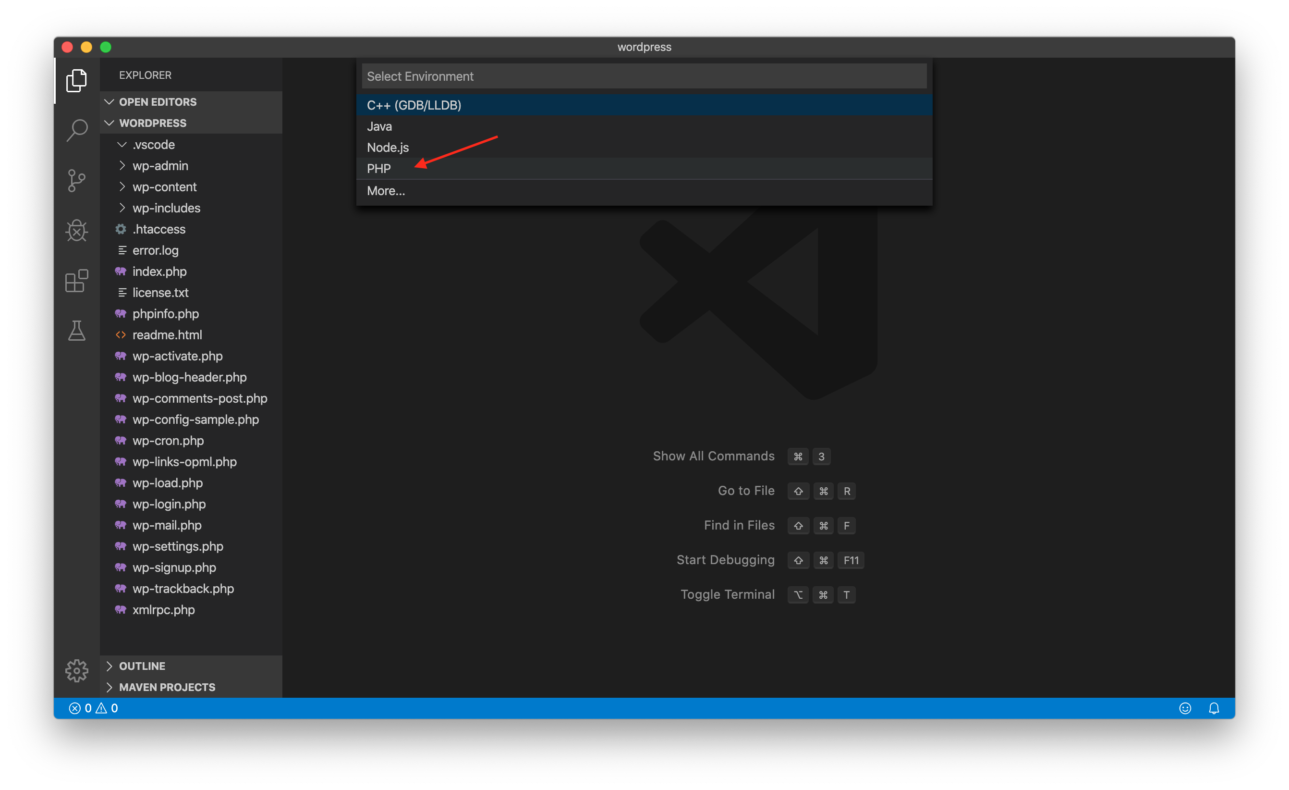Select Node.js environment option
Viewport: 1289px width, 790px height.
(x=644, y=147)
